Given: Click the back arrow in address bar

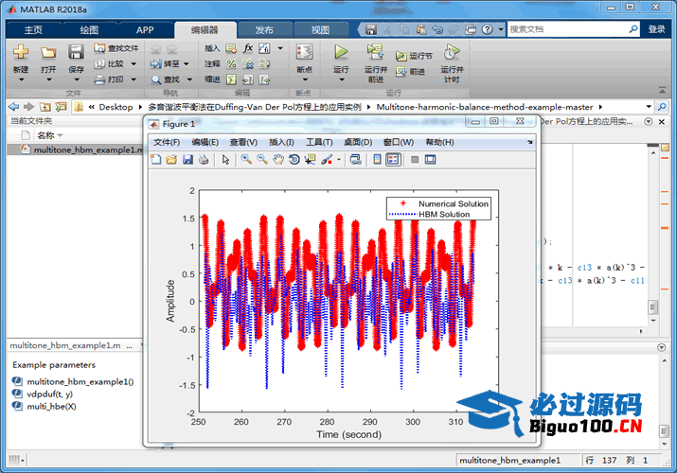Looking at the screenshot, I should coord(14,107).
